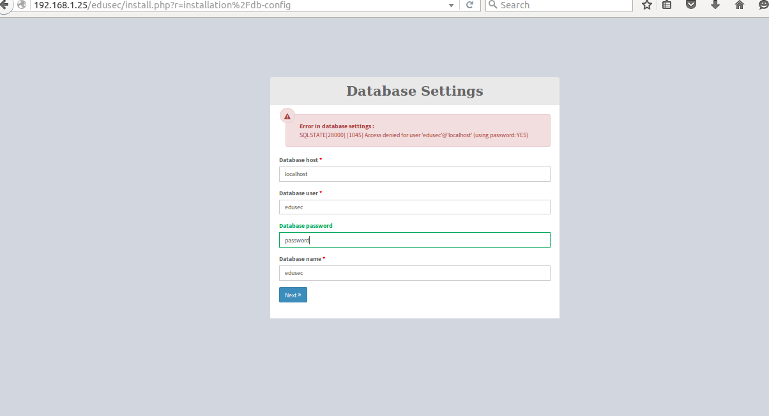Select the Database name input field
Image resolution: width=769 pixels, height=416 pixels.
click(x=415, y=273)
